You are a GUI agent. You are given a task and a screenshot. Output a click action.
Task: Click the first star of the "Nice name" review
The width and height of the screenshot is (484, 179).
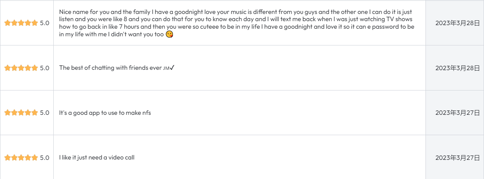pyautogui.click(x=8, y=23)
